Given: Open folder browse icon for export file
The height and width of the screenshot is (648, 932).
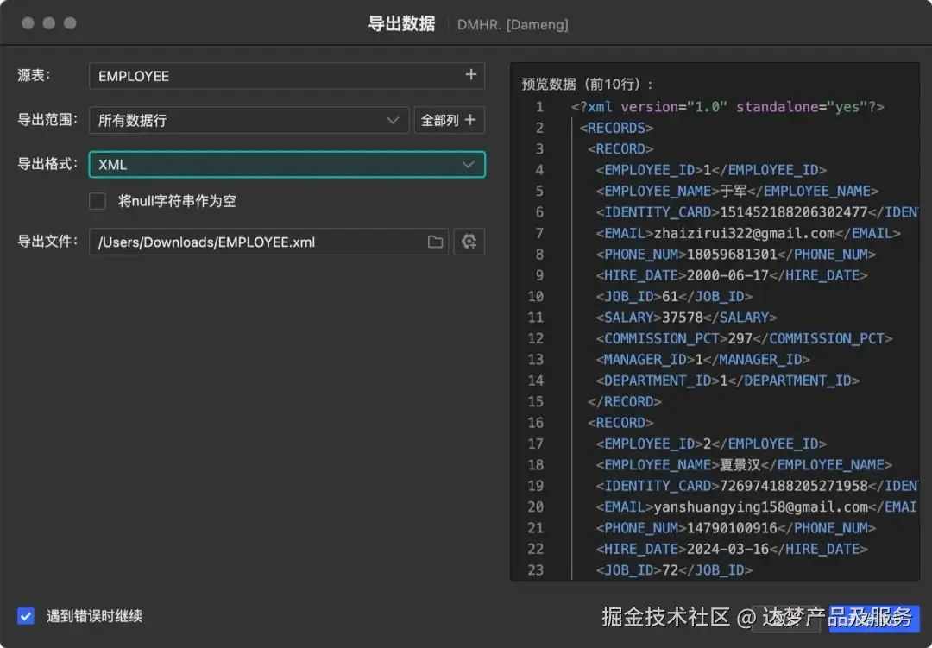Looking at the screenshot, I should click(x=435, y=242).
